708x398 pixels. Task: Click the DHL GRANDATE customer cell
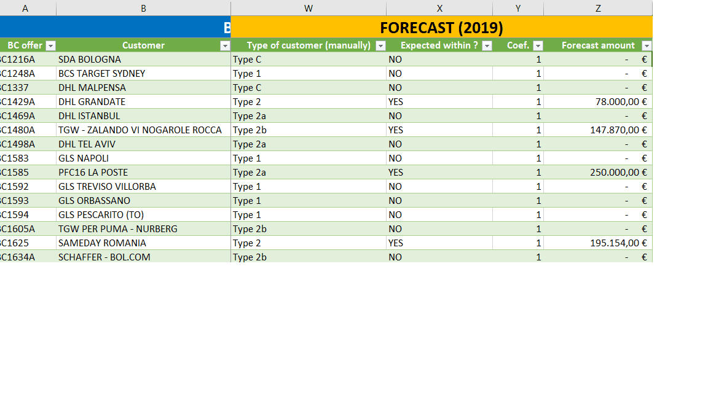point(143,102)
